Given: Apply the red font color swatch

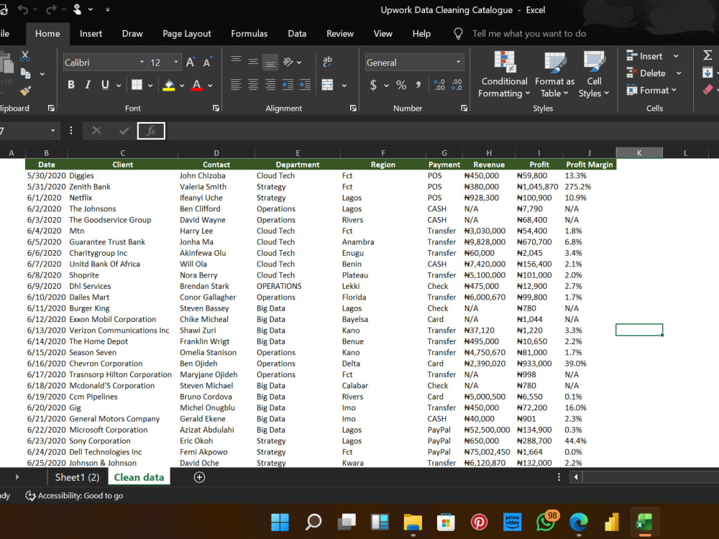Looking at the screenshot, I should [x=197, y=85].
